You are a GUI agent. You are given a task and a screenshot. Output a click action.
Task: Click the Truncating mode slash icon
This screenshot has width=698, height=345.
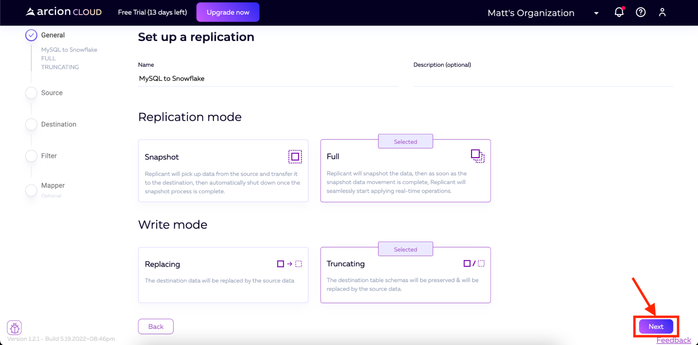pos(474,264)
